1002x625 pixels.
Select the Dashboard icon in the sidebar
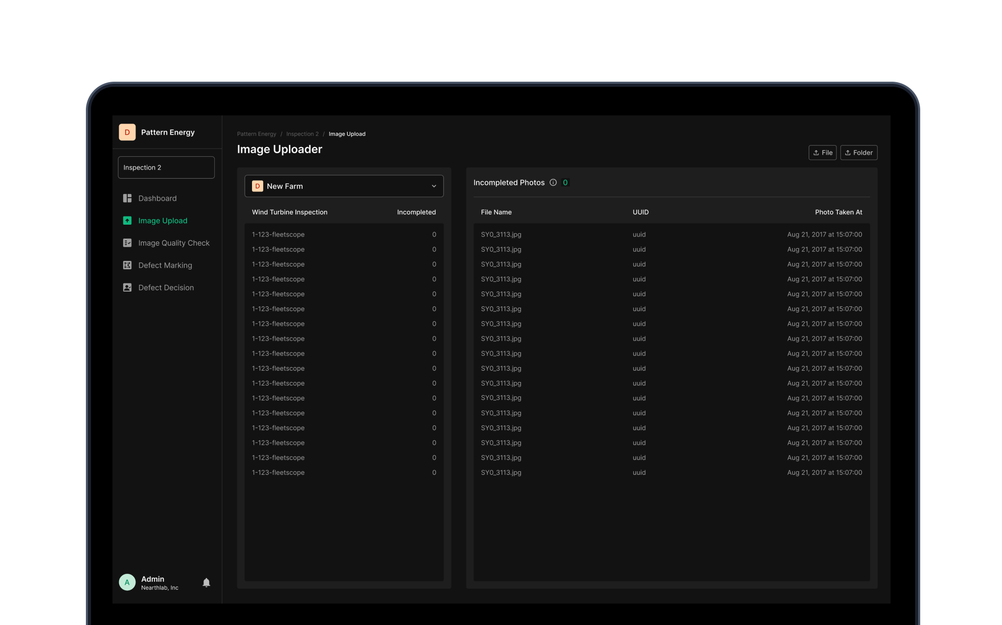pos(127,198)
